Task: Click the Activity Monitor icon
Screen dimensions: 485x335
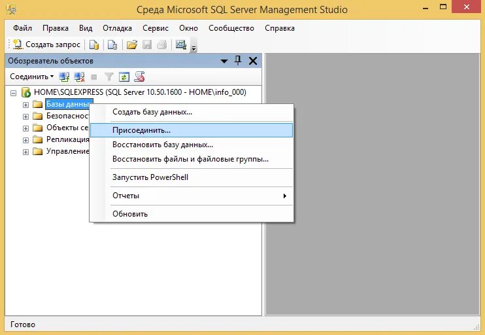Action: (x=181, y=44)
